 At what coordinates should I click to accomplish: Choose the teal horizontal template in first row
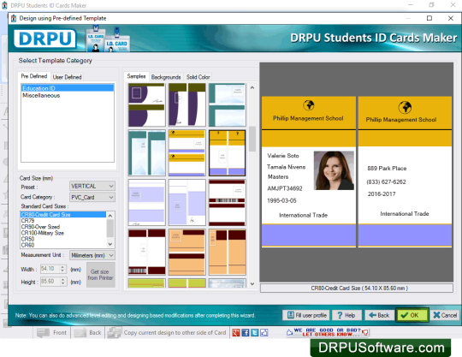coord(228,104)
